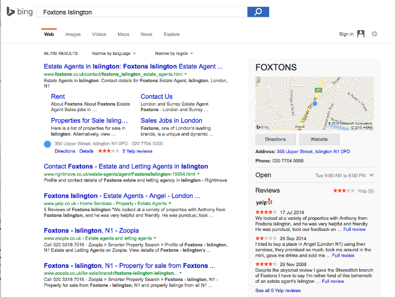395x297 pixels.
Task: Open the foxtons.co.uk URL dropdown arrow
Action: click(x=186, y=74)
